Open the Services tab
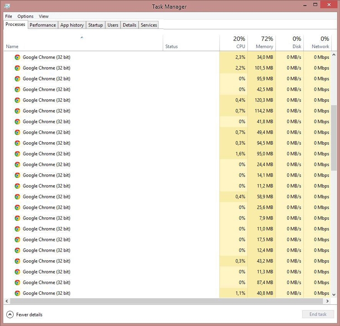Viewport: 340px width, 326px height. 149,25
